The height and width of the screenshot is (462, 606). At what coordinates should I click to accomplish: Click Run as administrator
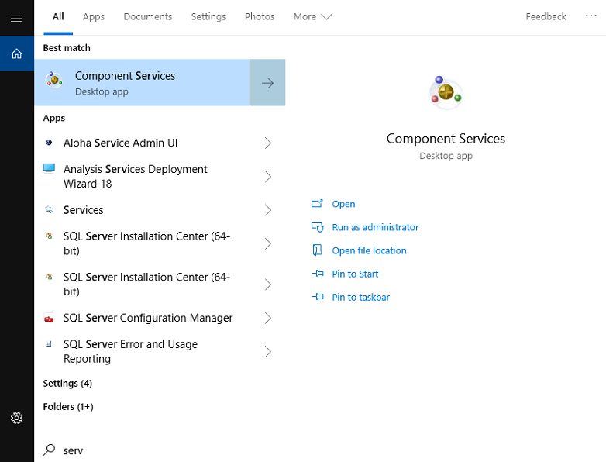[375, 227]
